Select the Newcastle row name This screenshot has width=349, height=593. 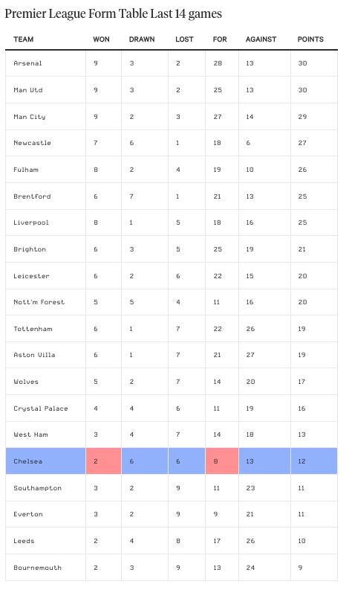click(32, 143)
